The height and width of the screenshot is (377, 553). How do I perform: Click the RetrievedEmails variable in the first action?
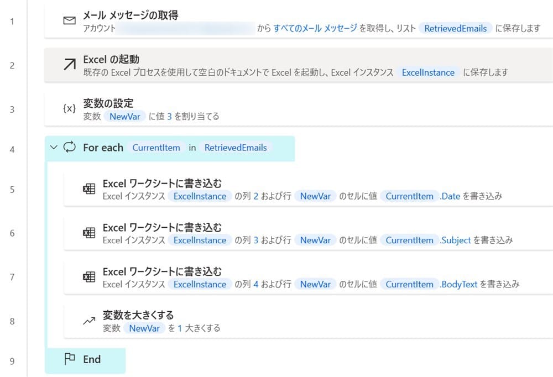(x=456, y=28)
